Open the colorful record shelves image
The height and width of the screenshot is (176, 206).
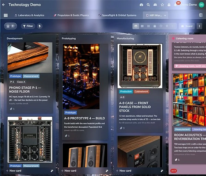(190, 100)
